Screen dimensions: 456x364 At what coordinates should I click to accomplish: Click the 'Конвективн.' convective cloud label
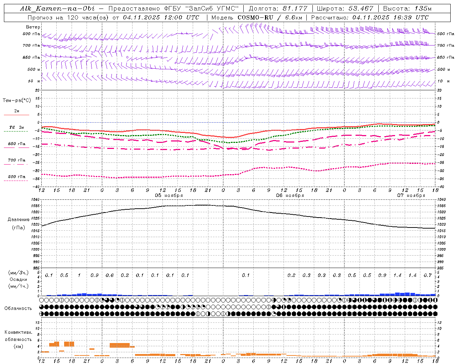19,332
